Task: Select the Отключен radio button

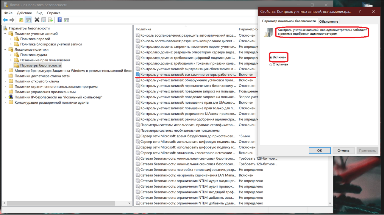Action: click(271, 65)
